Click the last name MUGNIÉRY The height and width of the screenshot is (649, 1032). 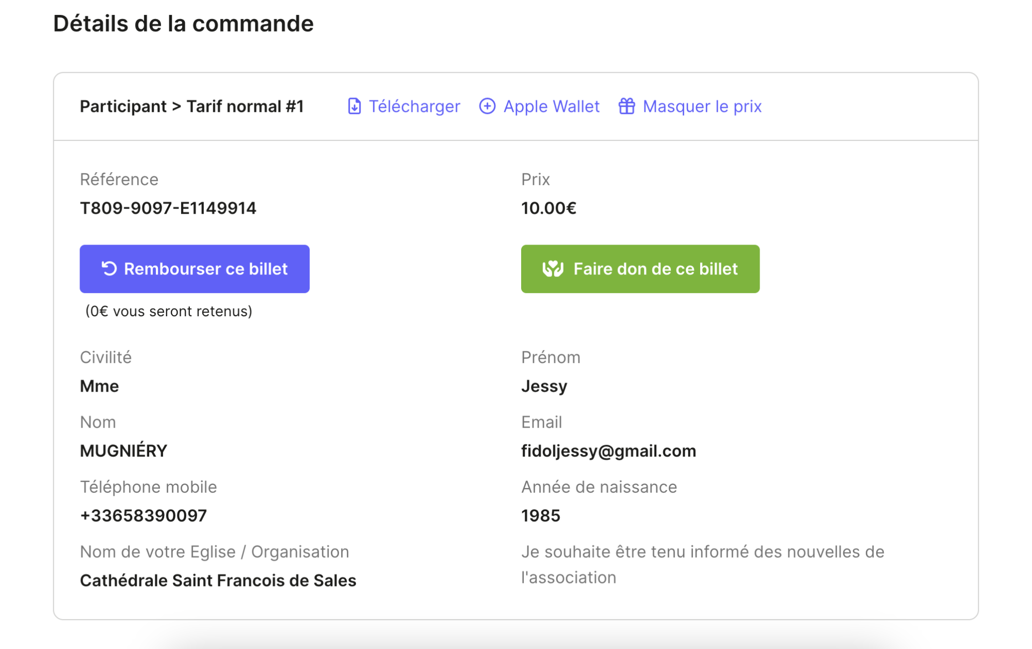coord(123,451)
